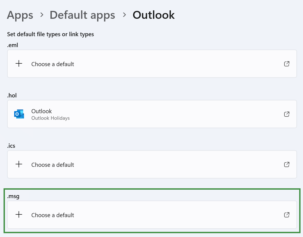Click the Outlook breadcrumb title

tap(154, 15)
